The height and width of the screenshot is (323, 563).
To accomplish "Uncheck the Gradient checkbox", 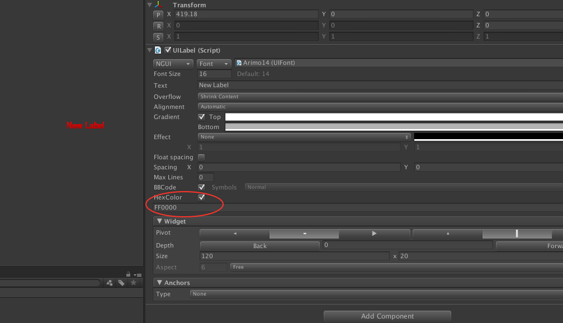I will 202,117.
